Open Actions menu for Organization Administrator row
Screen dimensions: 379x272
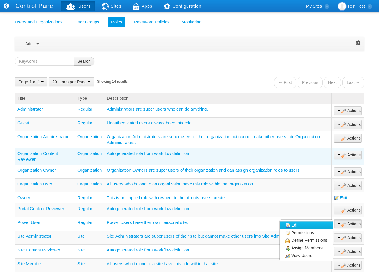pyautogui.click(x=348, y=138)
